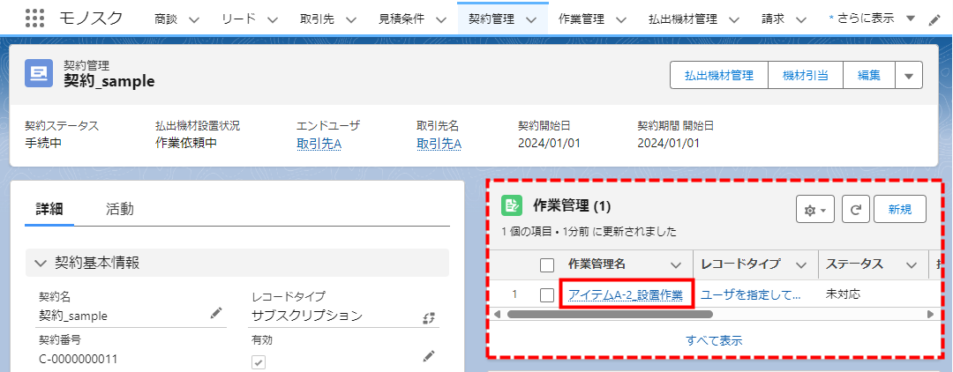Click the refresh icon in 作業管理 list

855,210
